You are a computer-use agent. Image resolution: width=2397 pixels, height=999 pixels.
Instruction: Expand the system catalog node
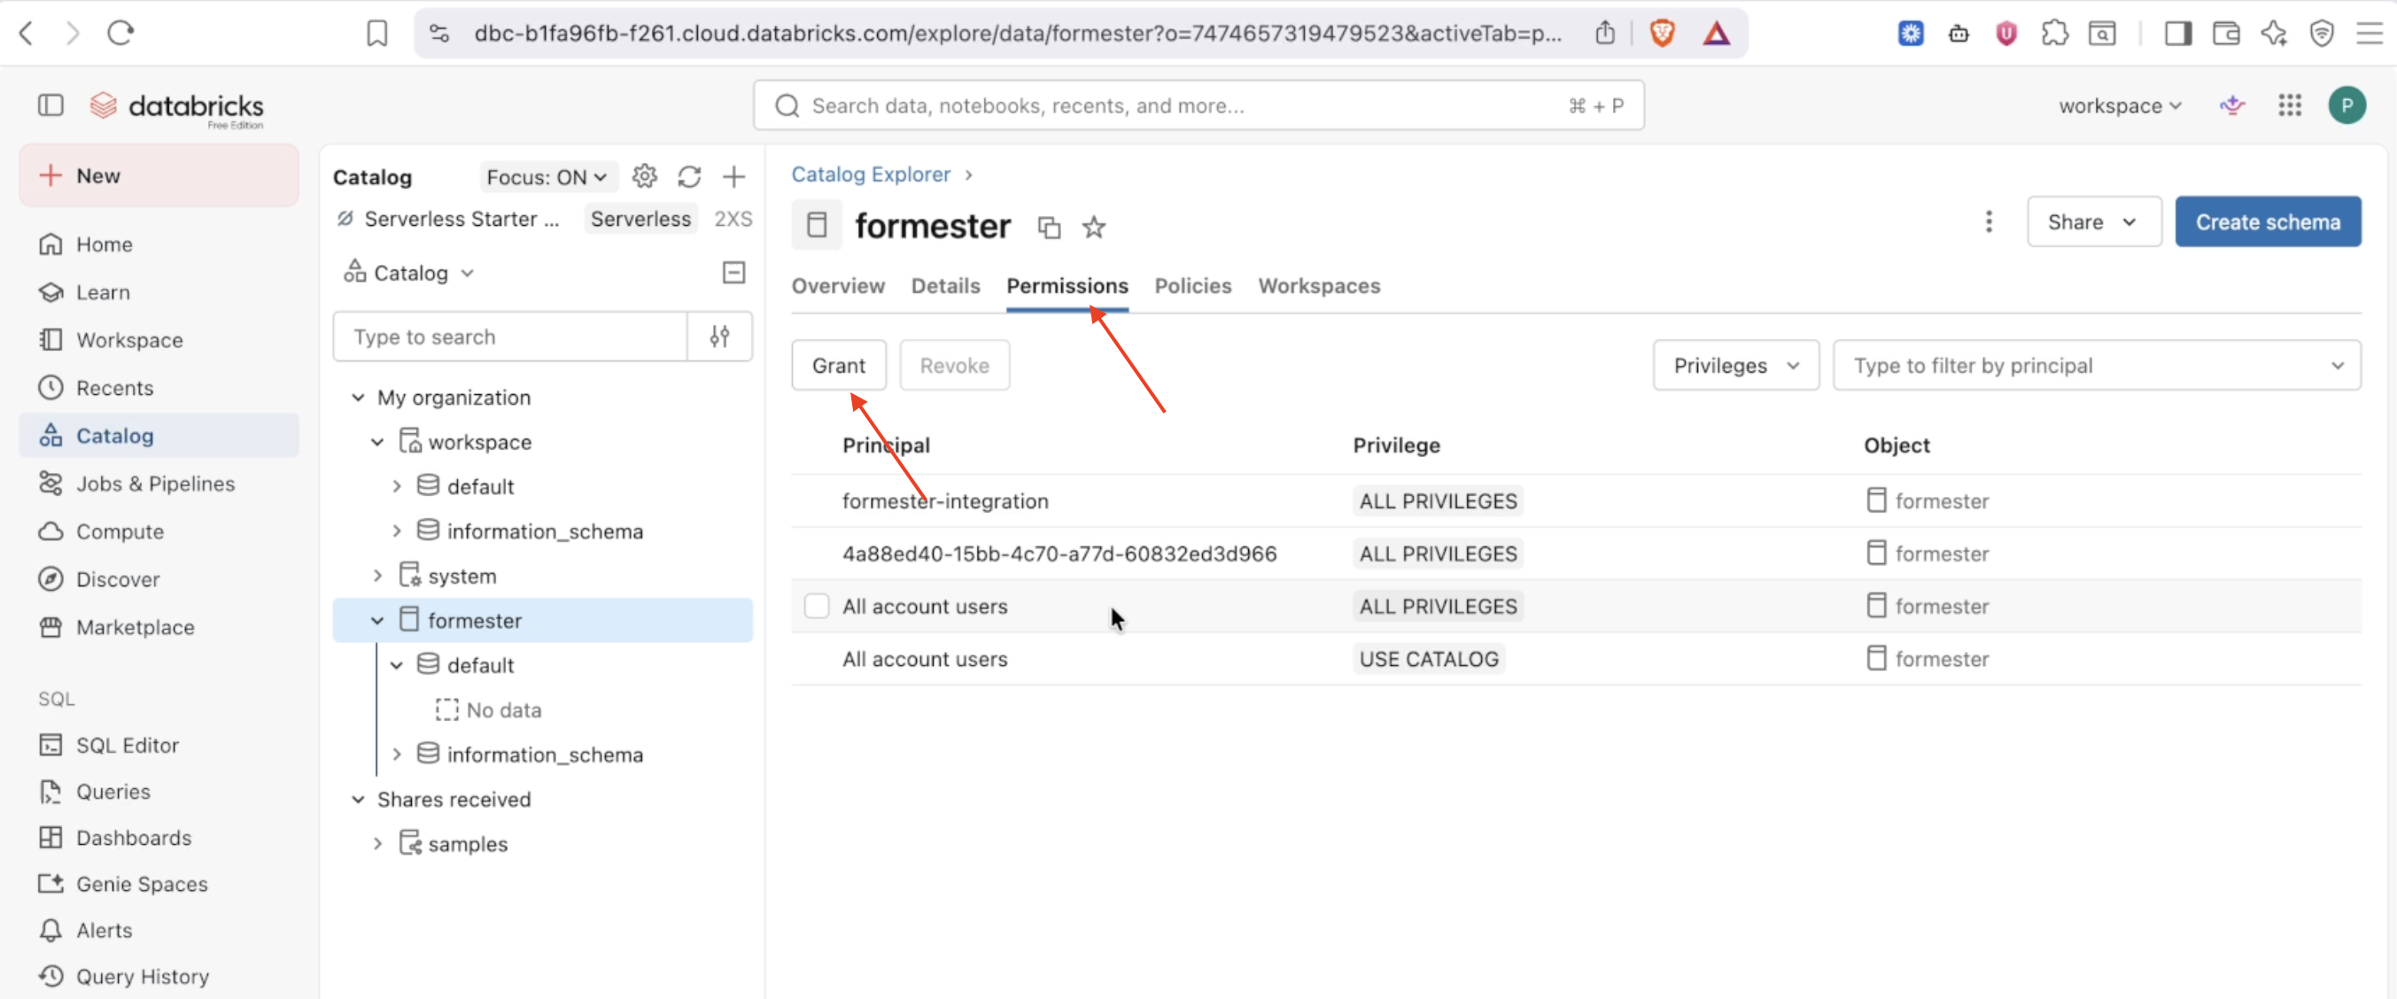(376, 576)
